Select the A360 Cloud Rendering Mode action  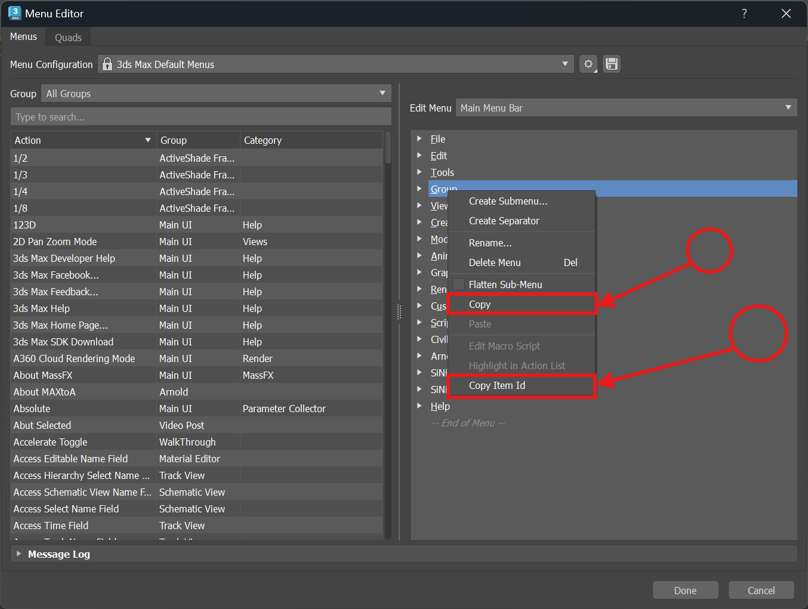pos(197,358)
